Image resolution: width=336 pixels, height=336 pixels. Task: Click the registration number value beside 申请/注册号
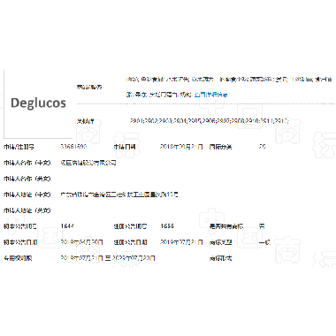point(73,146)
